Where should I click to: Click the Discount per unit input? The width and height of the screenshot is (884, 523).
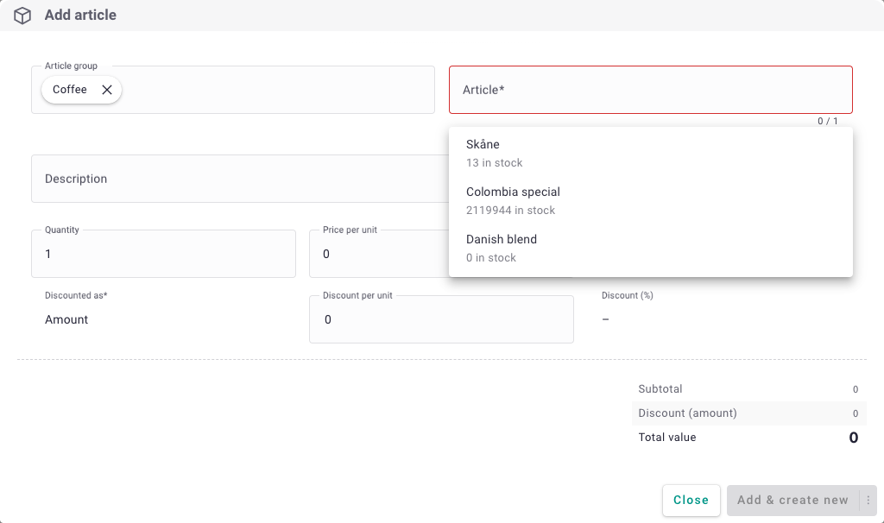(x=441, y=319)
